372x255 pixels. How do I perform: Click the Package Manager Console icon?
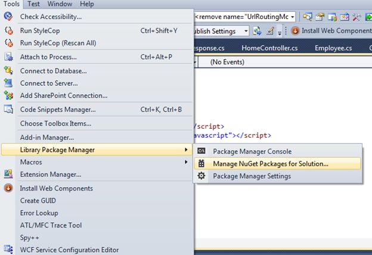click(202, 151)
